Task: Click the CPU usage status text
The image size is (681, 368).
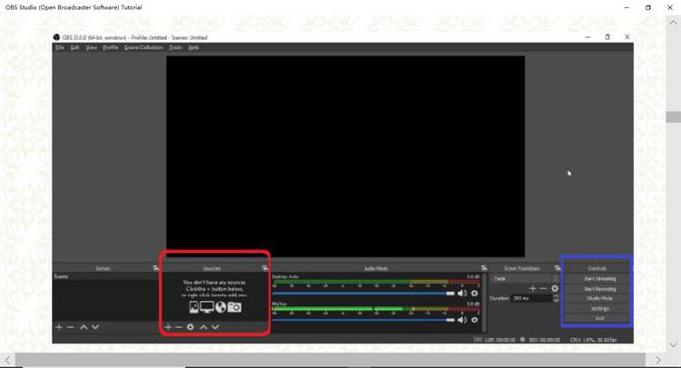Action: coord(593,340)
